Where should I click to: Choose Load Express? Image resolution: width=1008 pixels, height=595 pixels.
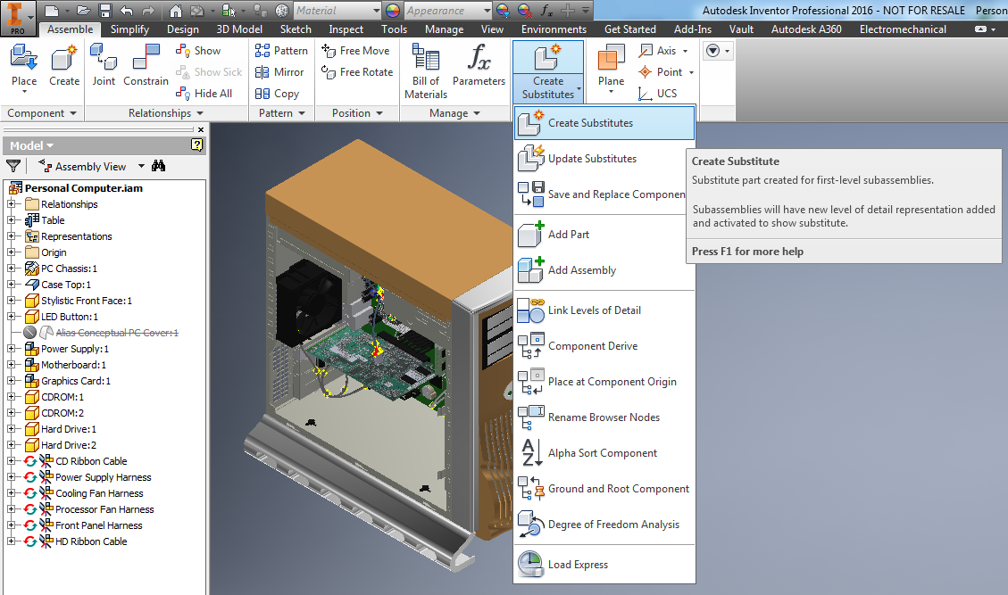604,565
